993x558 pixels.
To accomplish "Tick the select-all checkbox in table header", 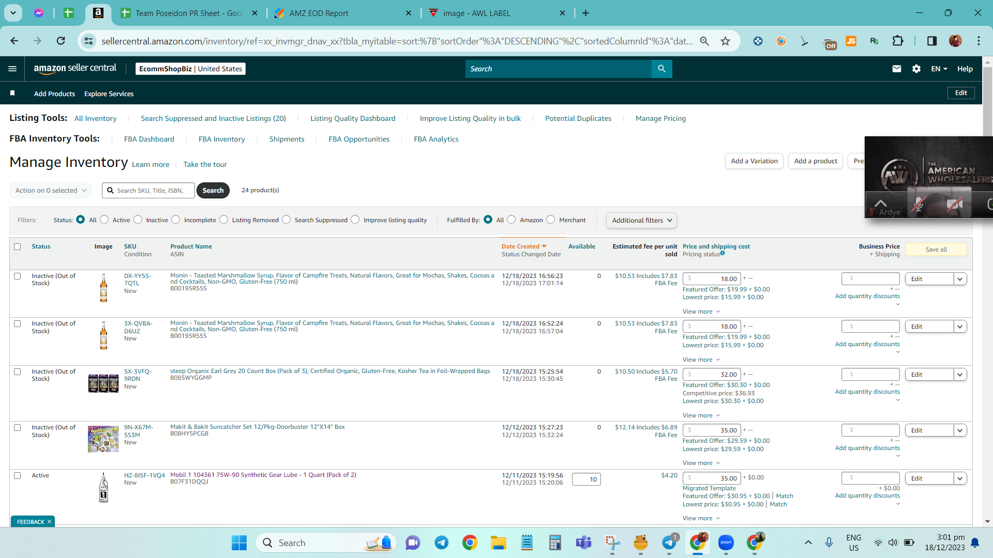I will 18,246.
